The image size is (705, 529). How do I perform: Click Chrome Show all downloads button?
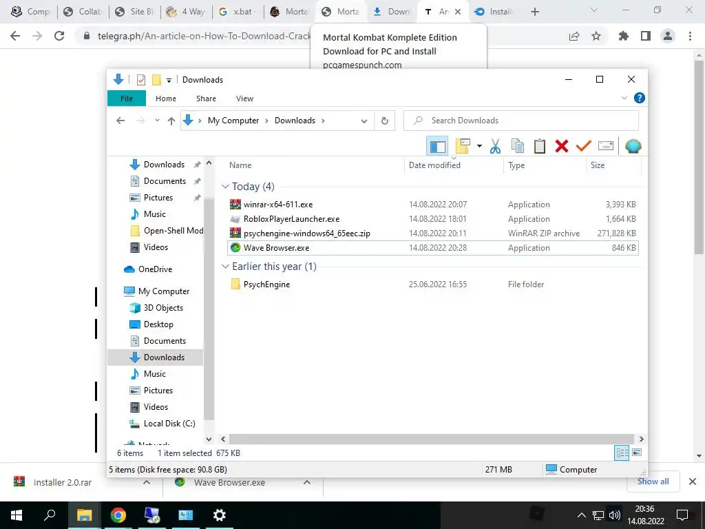point(653,481)
